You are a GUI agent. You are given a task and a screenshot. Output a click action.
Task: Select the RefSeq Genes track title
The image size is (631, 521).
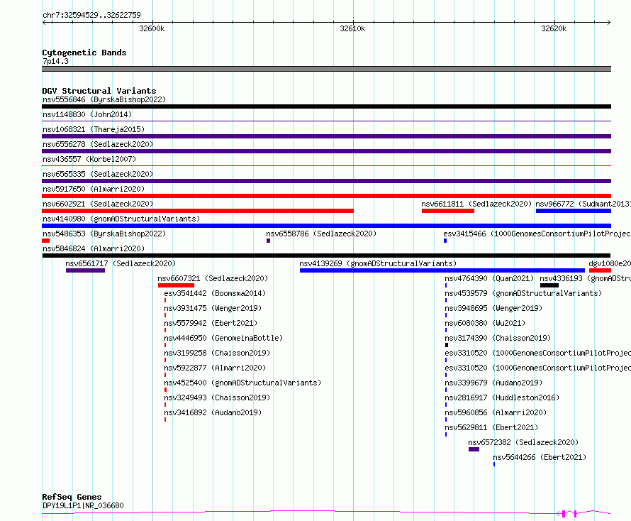pyautogui.click(x=72, y=497)
